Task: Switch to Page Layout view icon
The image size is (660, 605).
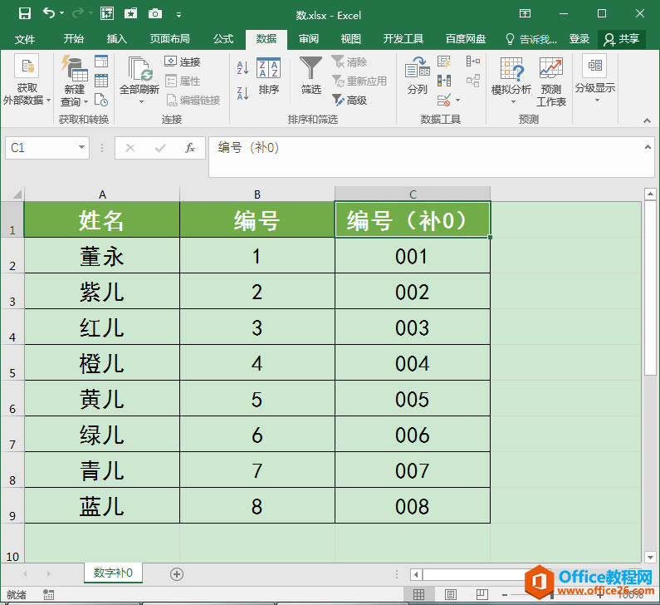Action: [451, 594]
